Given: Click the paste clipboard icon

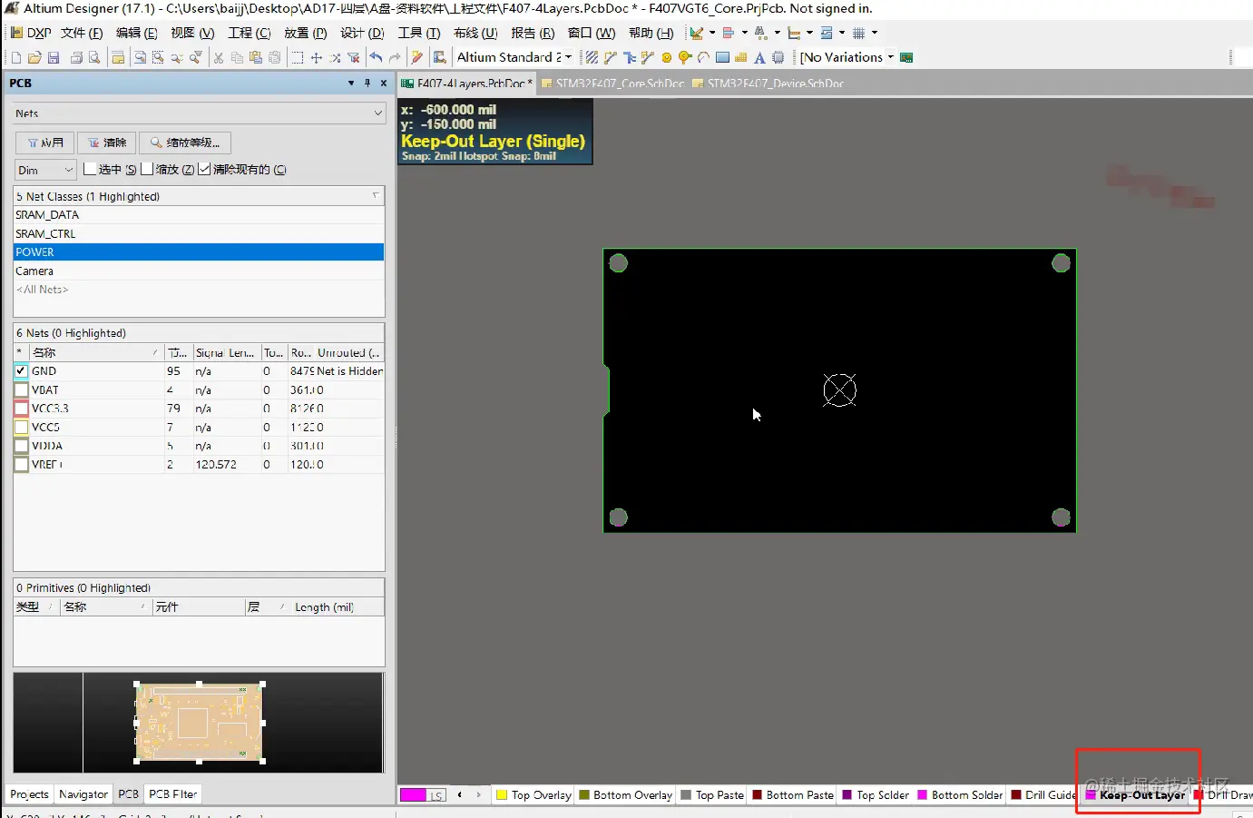Looking at the screenshot, I should point(255,57).
